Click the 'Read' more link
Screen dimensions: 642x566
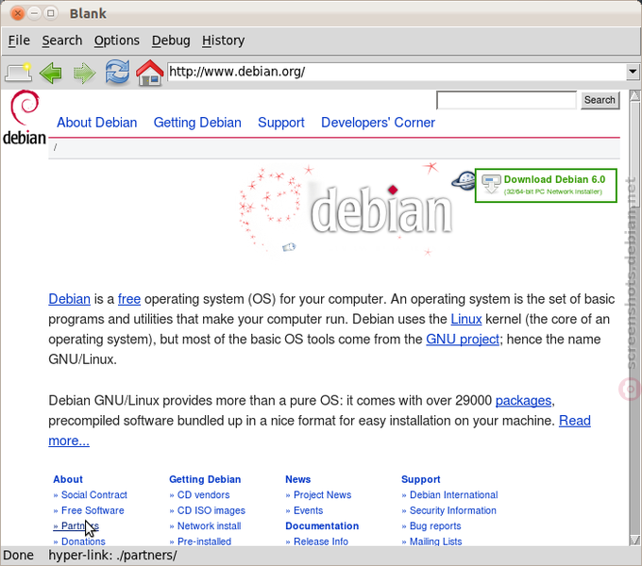(574, 421)
